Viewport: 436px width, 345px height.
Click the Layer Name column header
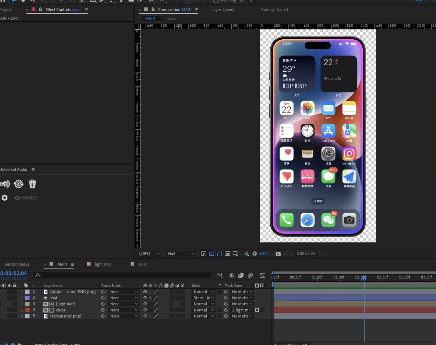(53, 286)
